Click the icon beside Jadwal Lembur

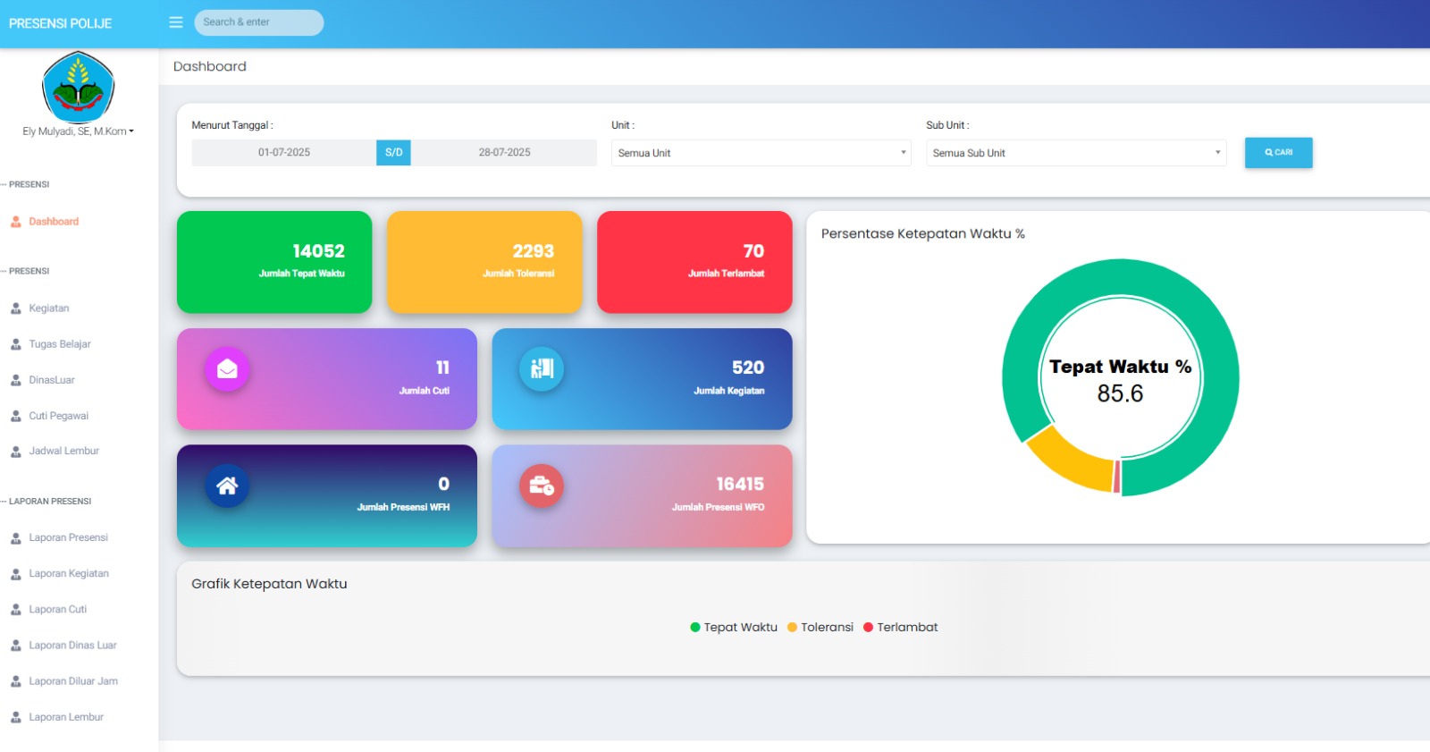pos(16,452)
